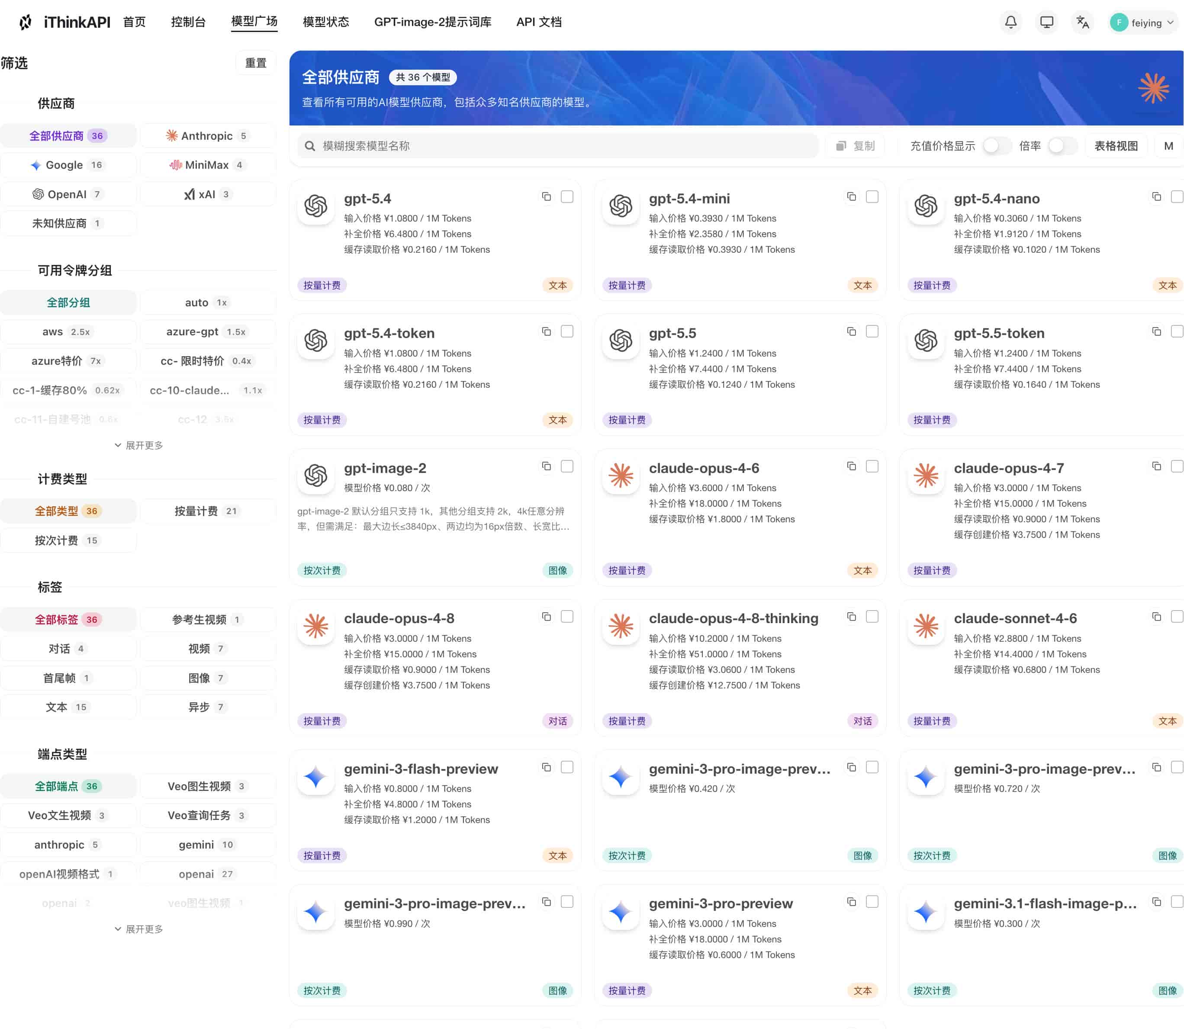
Task: Select the 视频 tag filter
Action: click(x=208, y=649)
